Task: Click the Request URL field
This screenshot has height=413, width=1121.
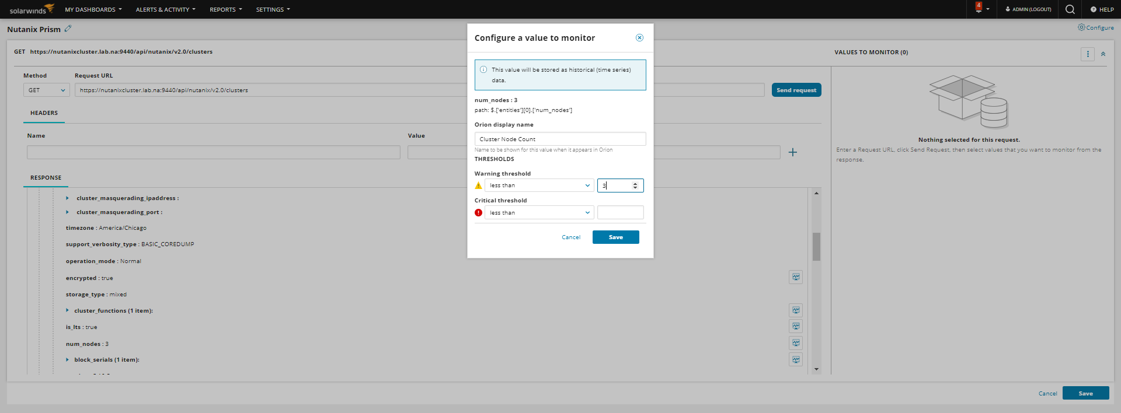Action: click(x=419, y=90)
